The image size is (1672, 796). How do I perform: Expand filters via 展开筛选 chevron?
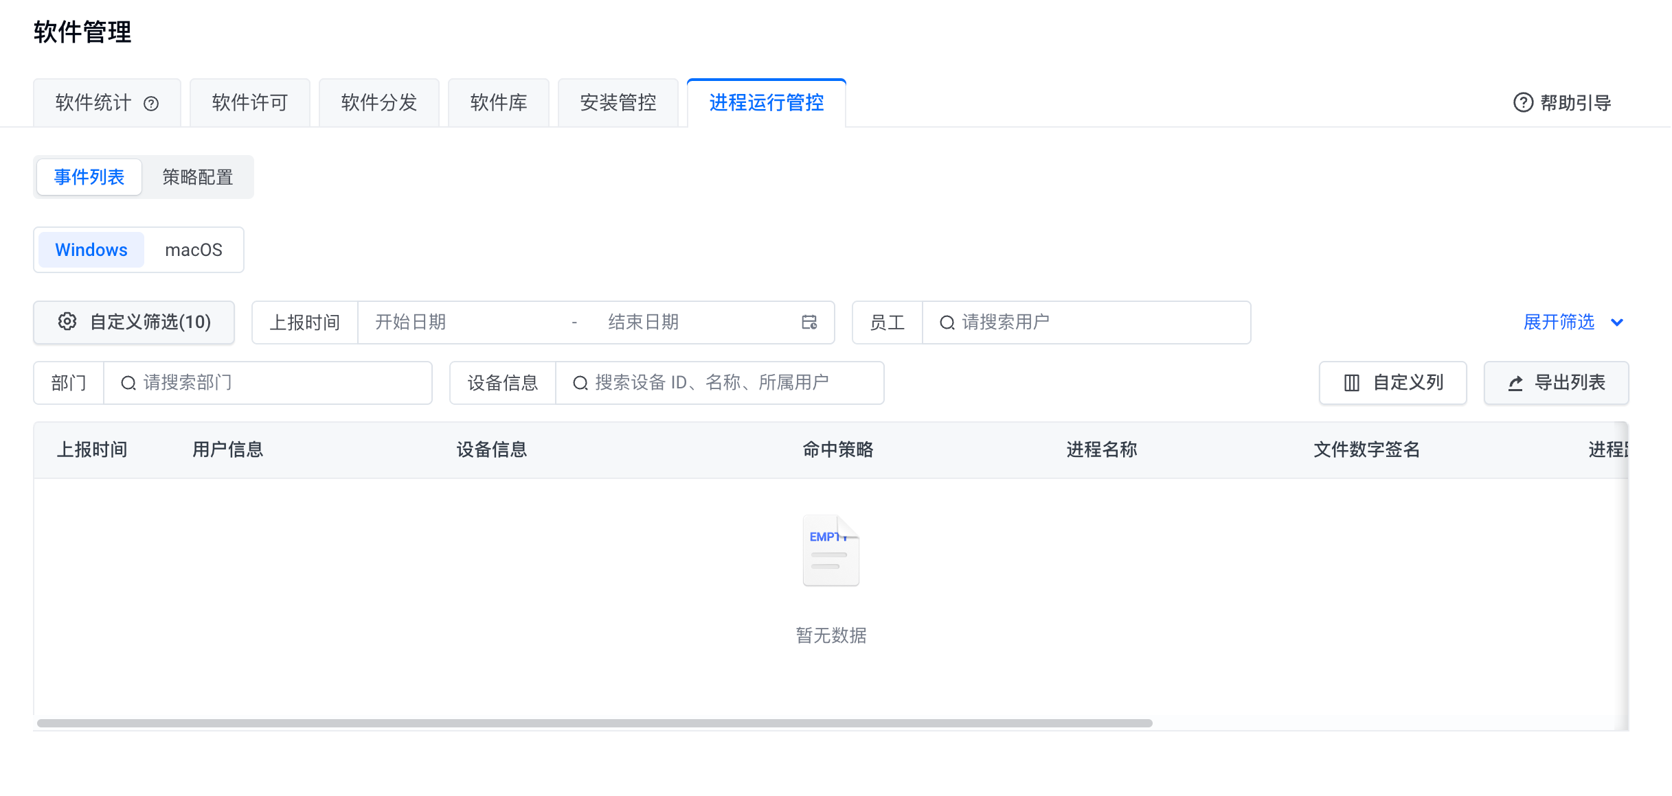[1617, 323]
